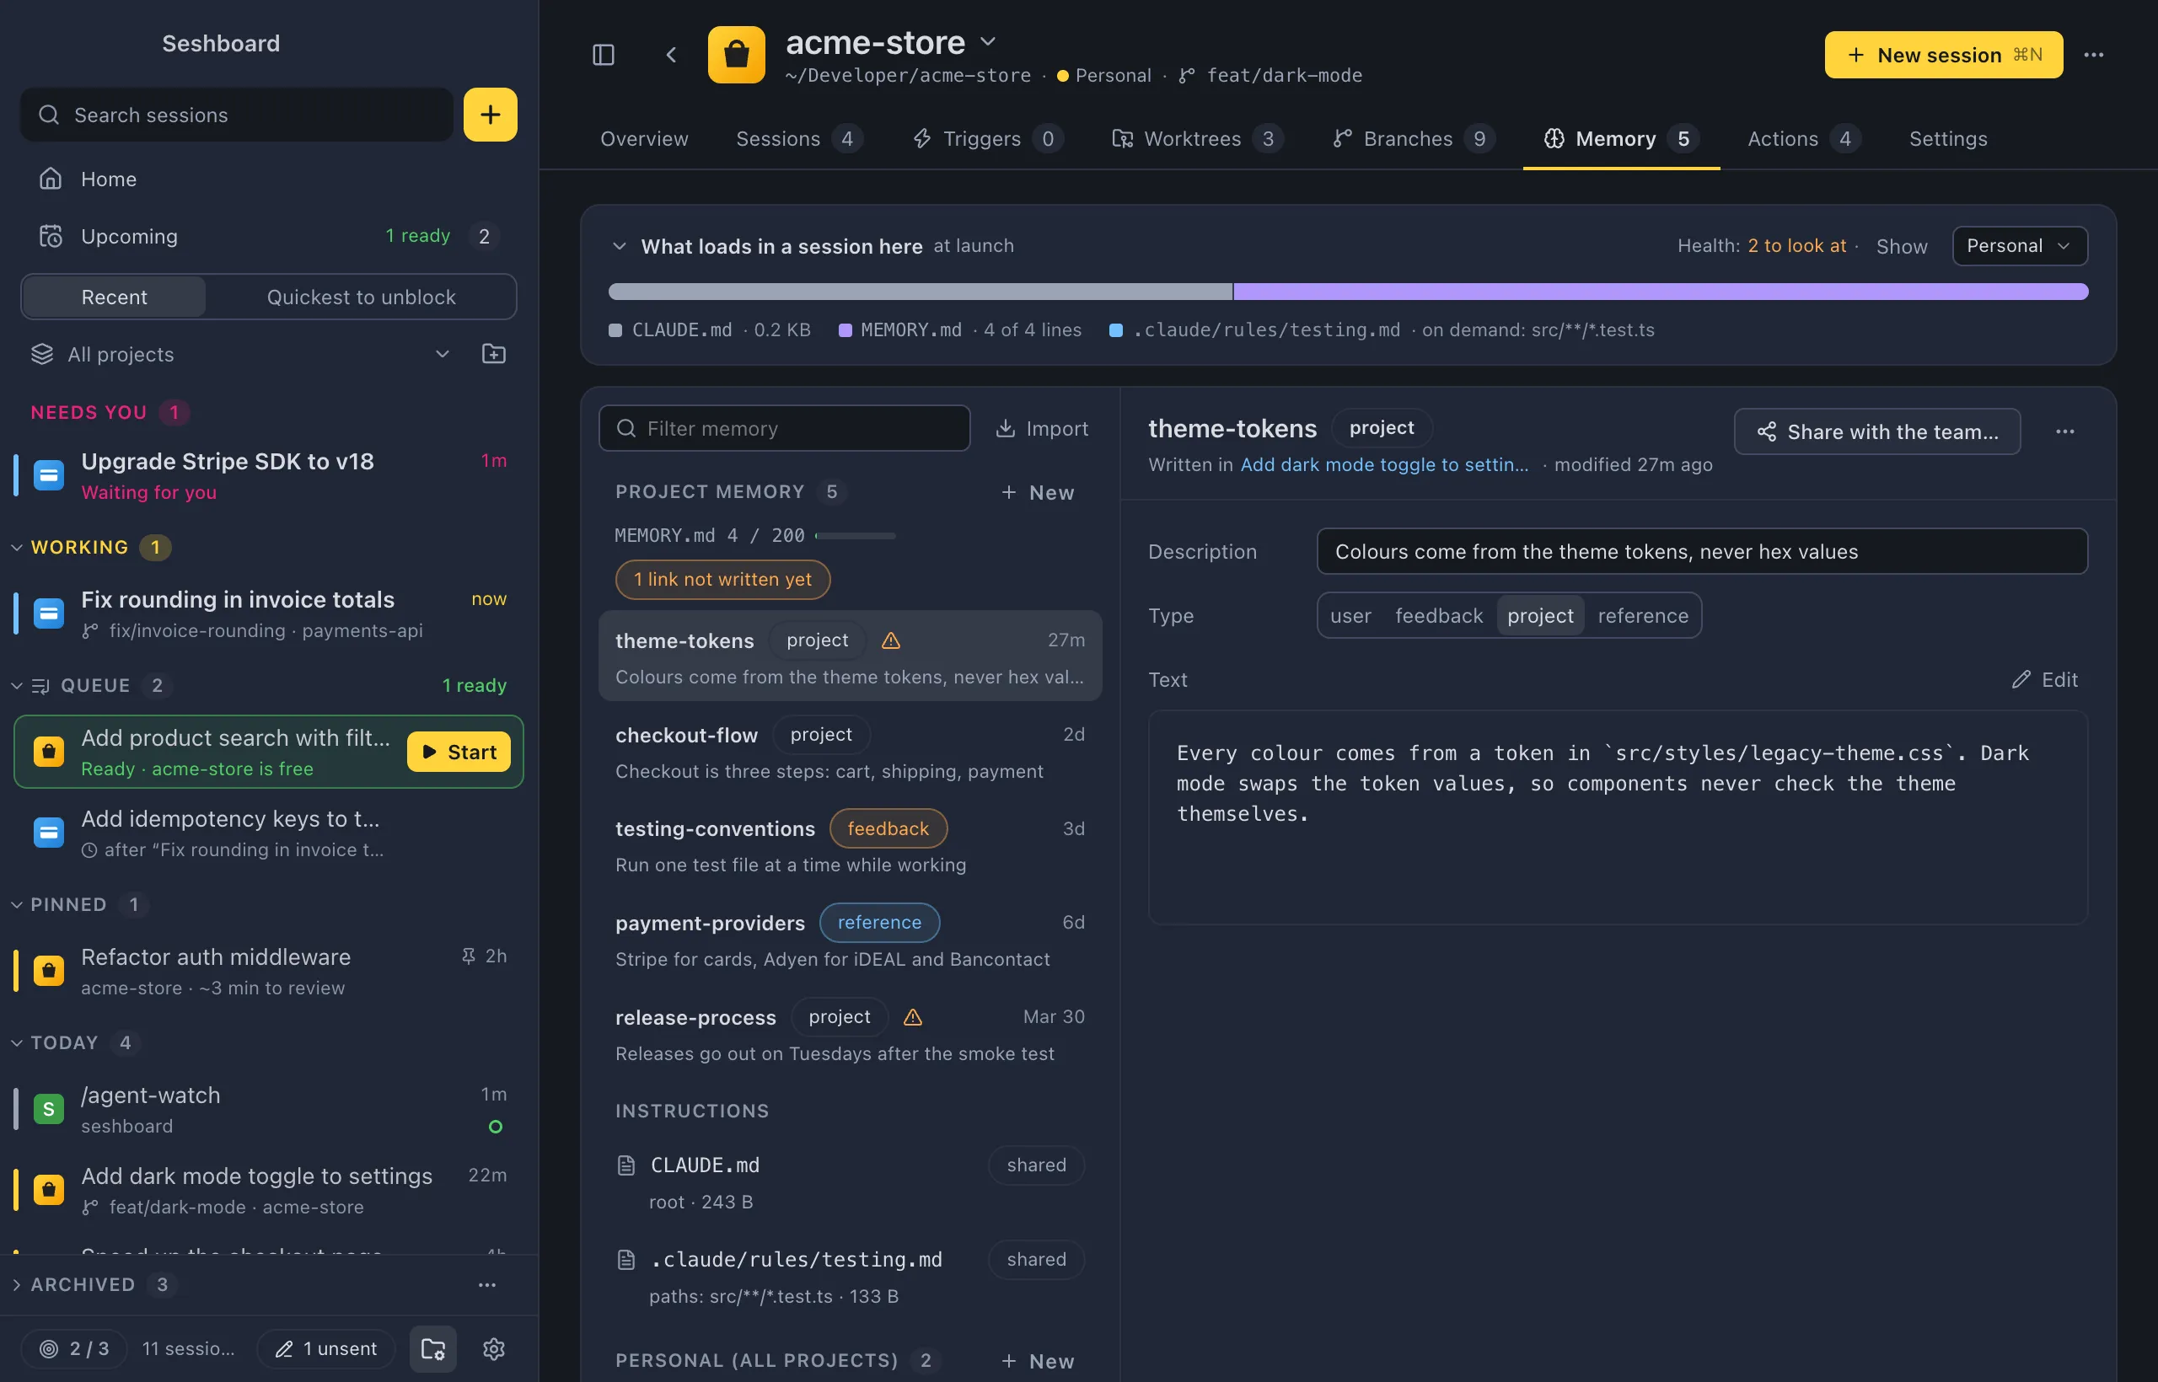This screenshot has height=1382, width=2158.
Task: Switch to Quickest to unblock sorting
Action: click(x=361, y=296)
